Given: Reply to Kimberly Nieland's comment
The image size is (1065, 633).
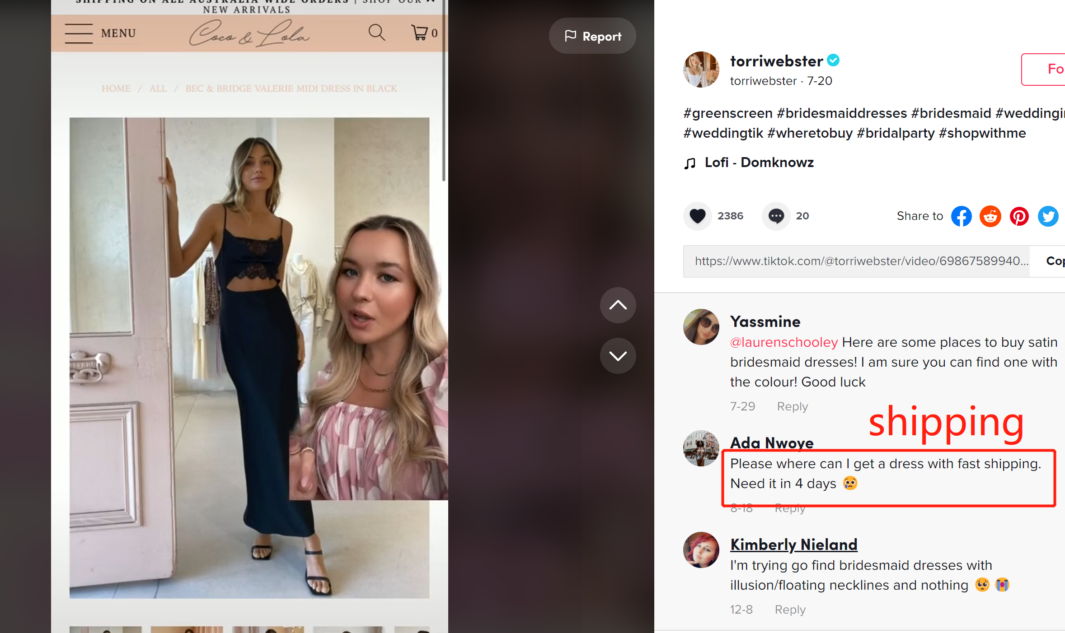Looking at the screenshot, I should (x=790, y=610).
